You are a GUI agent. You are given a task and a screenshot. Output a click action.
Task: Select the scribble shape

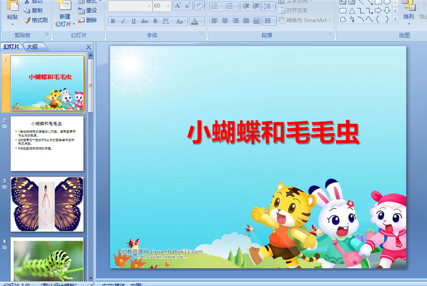(x=352, y=19)
